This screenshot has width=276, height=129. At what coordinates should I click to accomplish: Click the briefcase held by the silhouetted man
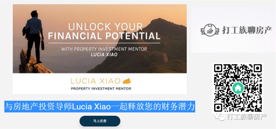click(x=43, y=45)
